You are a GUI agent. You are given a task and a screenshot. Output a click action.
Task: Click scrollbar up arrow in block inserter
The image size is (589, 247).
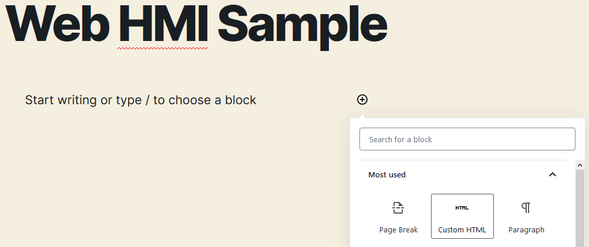point(580,165)
